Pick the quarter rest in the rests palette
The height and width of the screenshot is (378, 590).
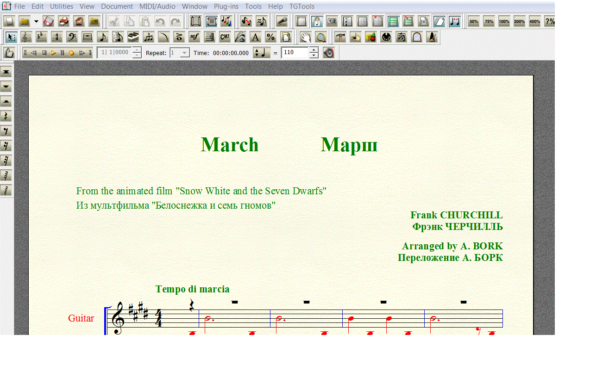(x=6, y=116)
